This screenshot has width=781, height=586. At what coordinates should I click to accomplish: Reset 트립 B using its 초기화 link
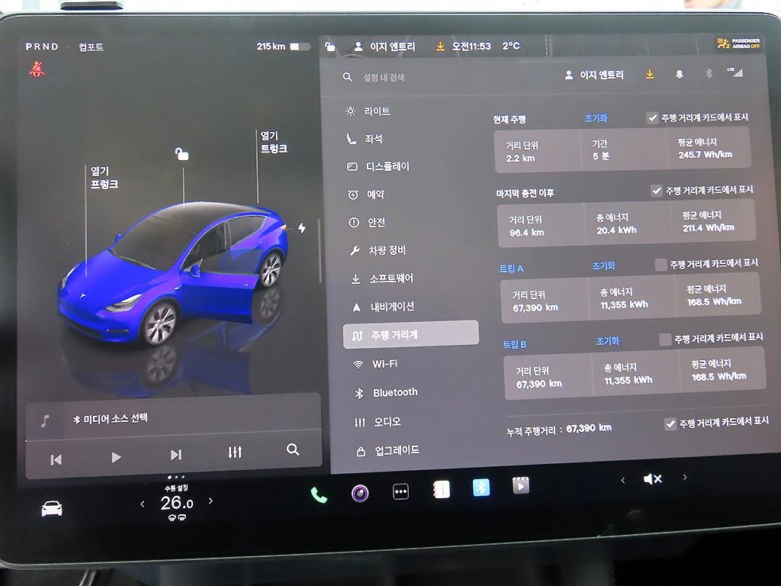(x=607, y=341)
